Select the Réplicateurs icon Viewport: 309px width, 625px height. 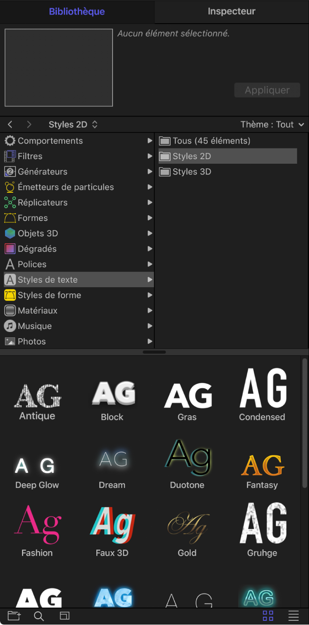(10, 203)
